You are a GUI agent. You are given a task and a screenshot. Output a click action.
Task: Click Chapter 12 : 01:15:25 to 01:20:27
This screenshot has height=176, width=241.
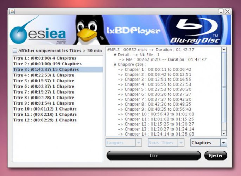coord(156,124)
